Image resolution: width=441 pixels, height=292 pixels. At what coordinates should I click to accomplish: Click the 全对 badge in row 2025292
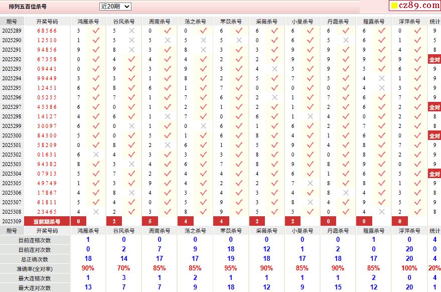click(x=434, y=59)
